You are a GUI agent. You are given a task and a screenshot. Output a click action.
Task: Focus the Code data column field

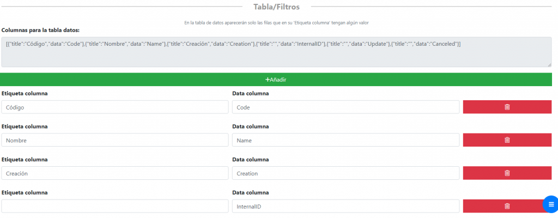coord(345,107)
